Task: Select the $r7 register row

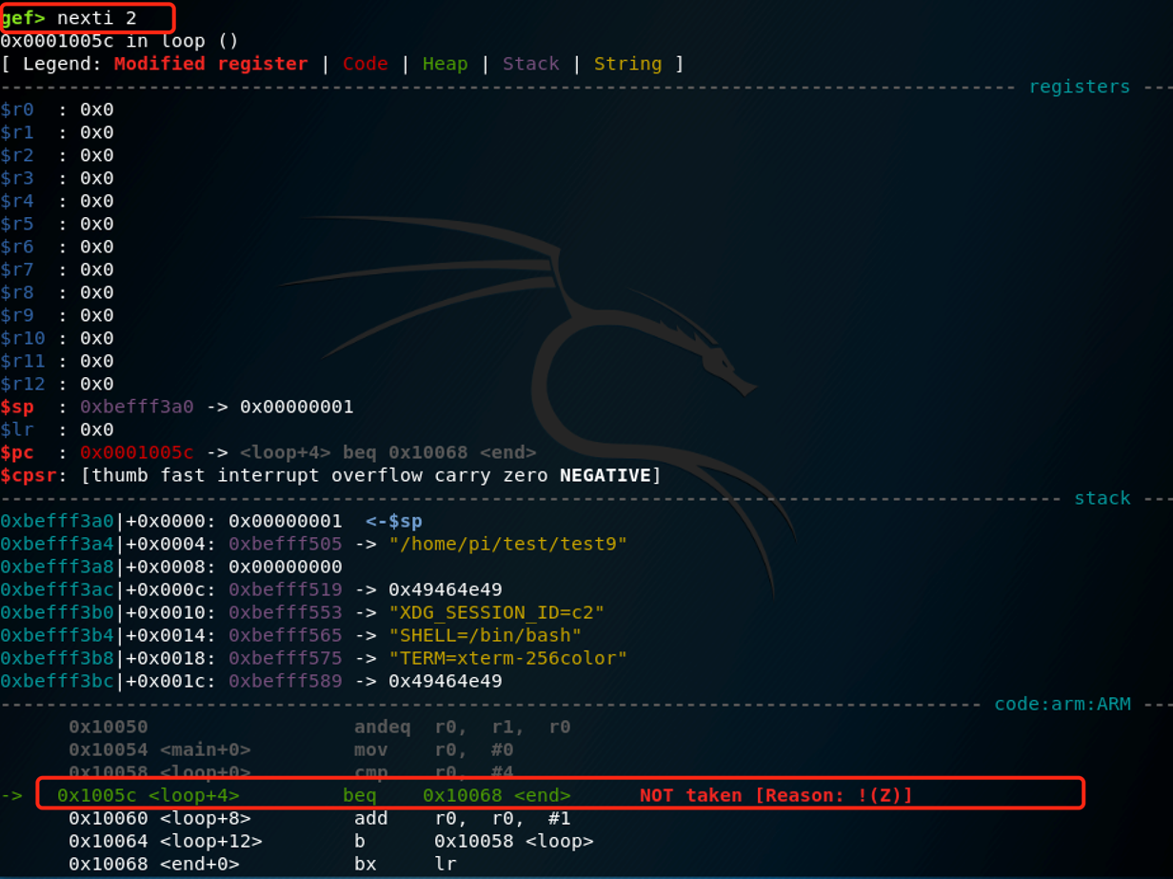Action: [57, 270]
